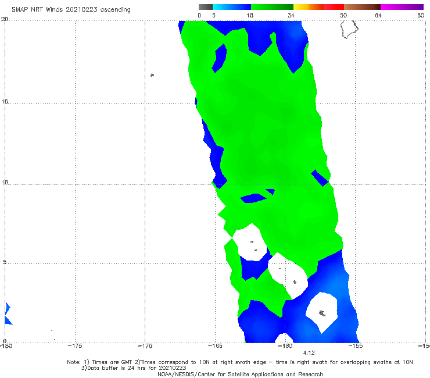Click the note line about 24 hr data buffer
Image resolution: width=430 pixels, height=378 pixels.
(134, 368)
